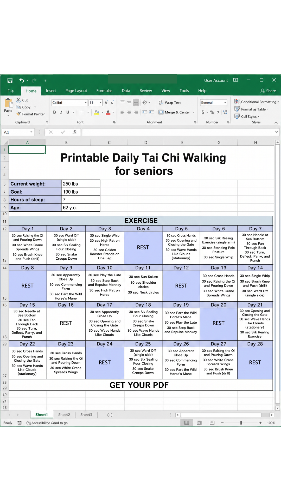This screenshot has height=501, width=281.
Task: Click the Insert Function fx icon
Action: pos(75,132)
